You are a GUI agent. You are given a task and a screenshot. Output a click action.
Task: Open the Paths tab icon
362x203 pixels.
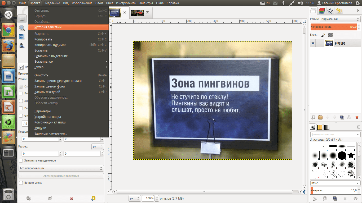(x=330, y=11)
